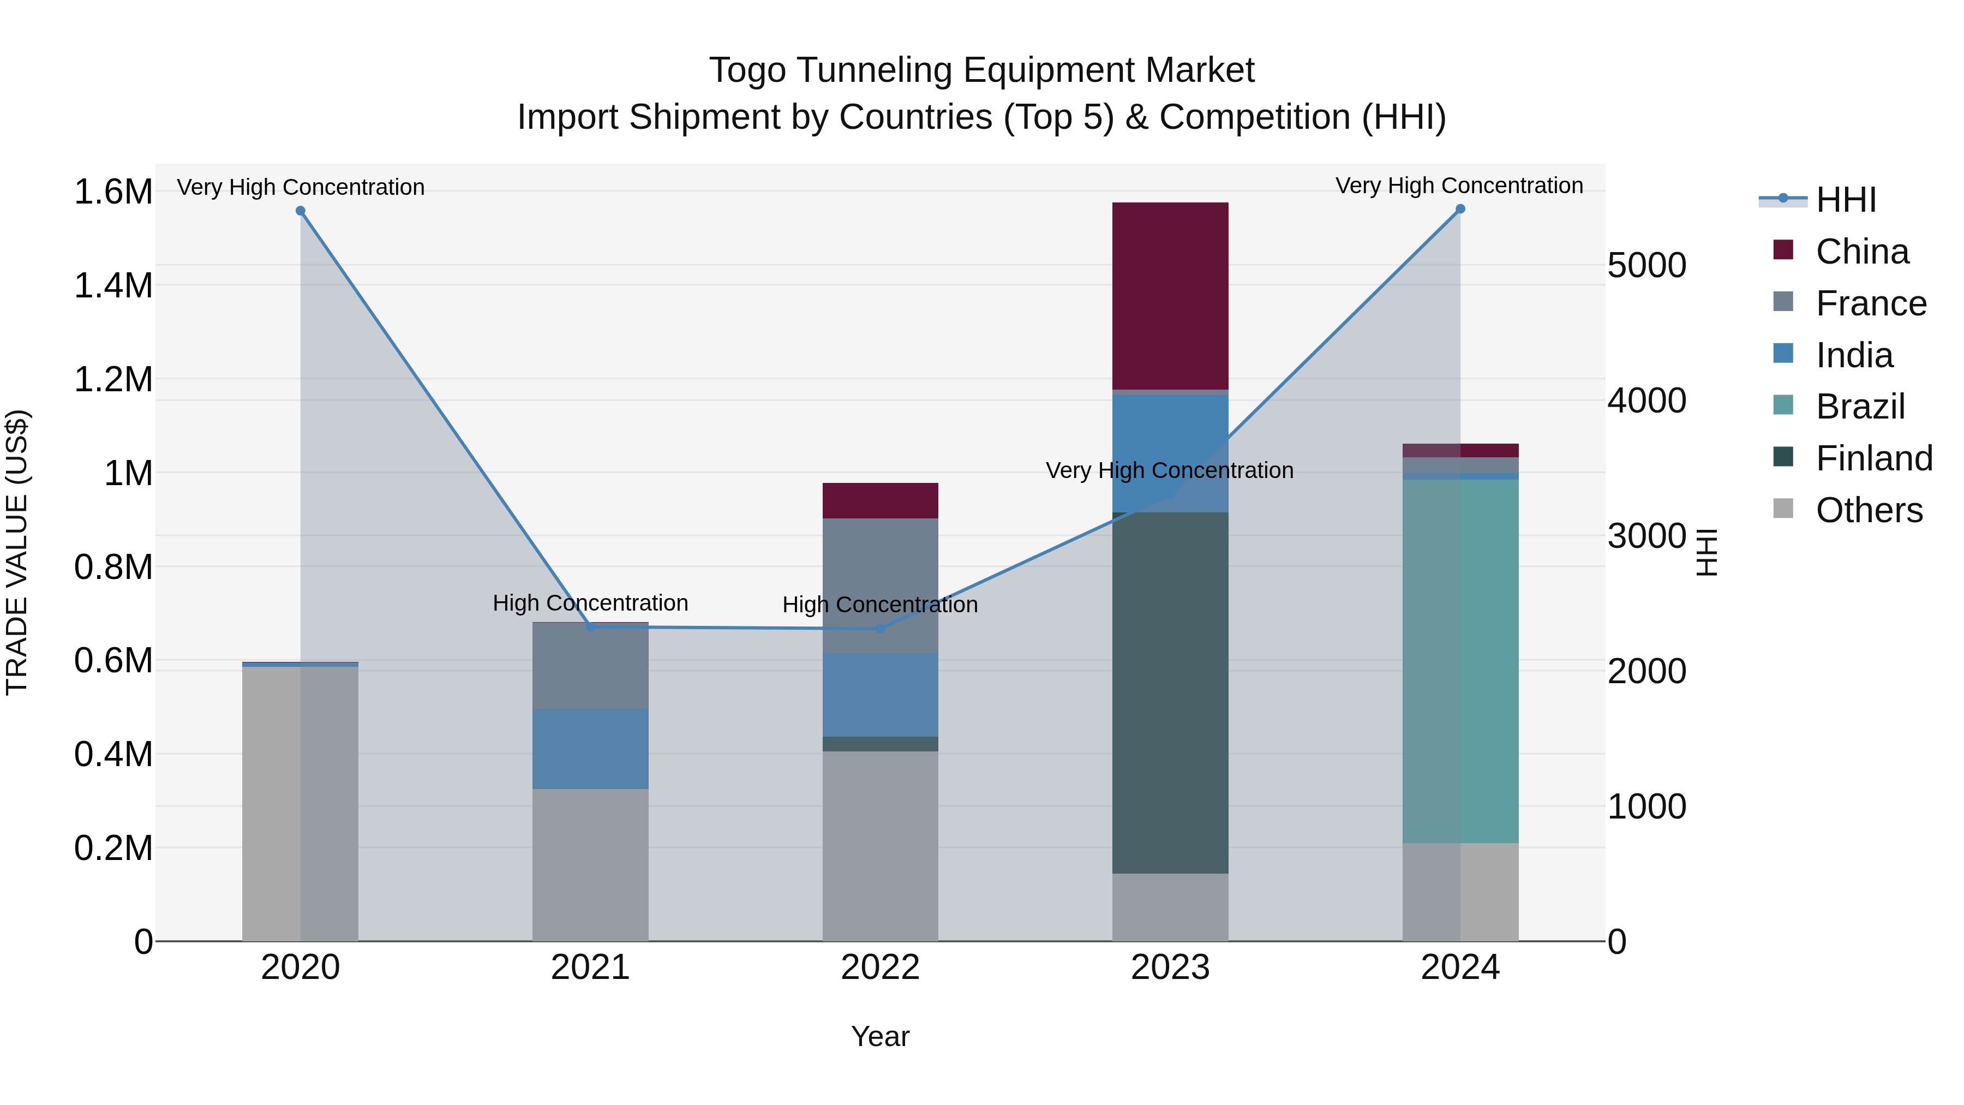This screenshot has width=1964, height=1105.
Task: Click the HHI data point for 2022
Action: (881, 629)
